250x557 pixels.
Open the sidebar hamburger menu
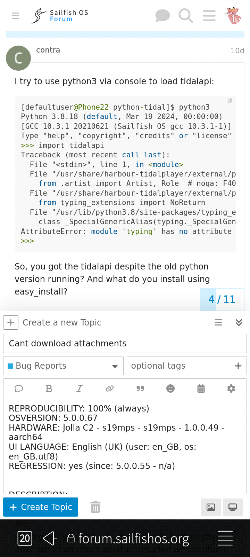click(x=15, y=16)
